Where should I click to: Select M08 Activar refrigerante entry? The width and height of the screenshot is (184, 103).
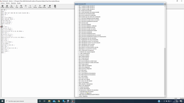click(84, 67)
